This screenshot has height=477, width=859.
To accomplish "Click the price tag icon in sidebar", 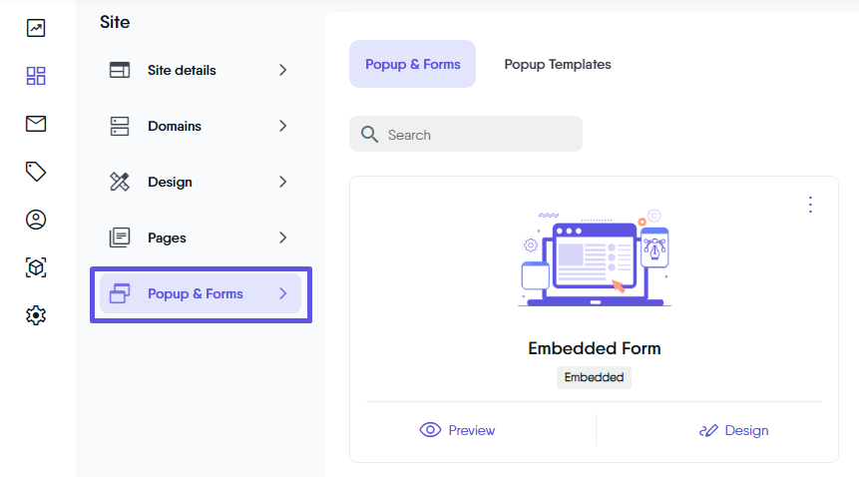I will pyautogui.click(x=36, y=172).
